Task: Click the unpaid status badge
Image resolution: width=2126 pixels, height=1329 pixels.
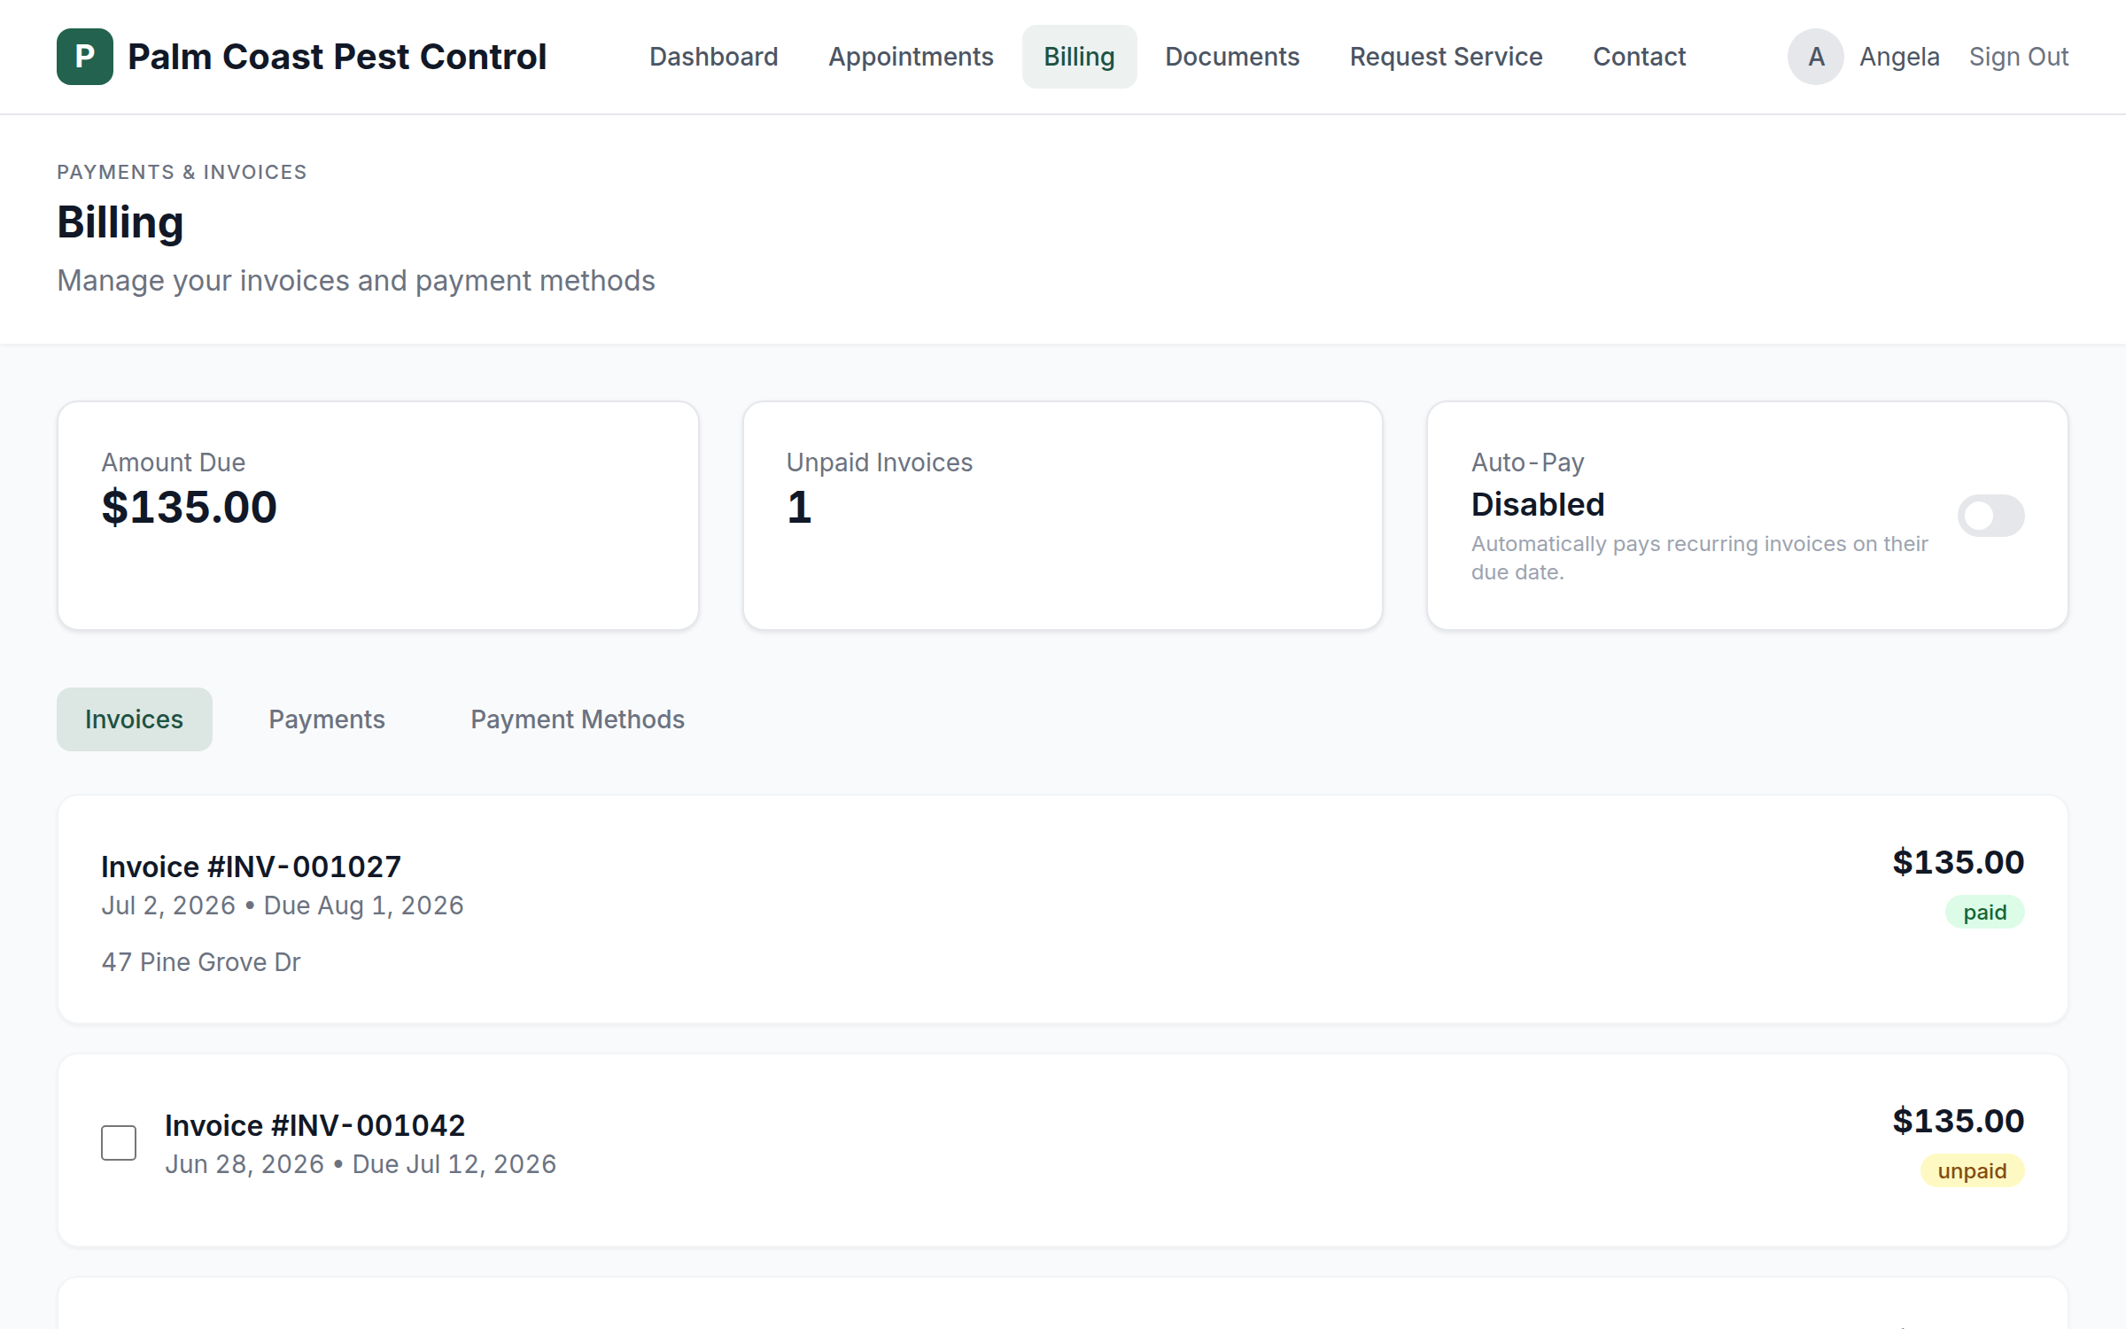Action: click(1972, 1171)
